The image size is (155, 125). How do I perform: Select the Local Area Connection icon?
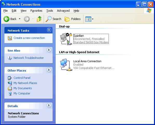pos(66,65)
